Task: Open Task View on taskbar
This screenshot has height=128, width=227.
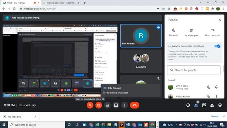Action: pyautogui.click(x=77, y=125)
